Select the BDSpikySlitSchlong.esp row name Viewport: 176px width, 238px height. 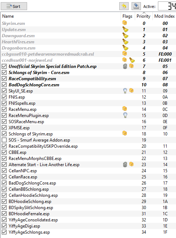(31, 208)
